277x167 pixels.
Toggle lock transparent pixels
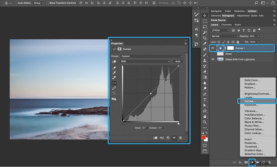tap(219, 42)
